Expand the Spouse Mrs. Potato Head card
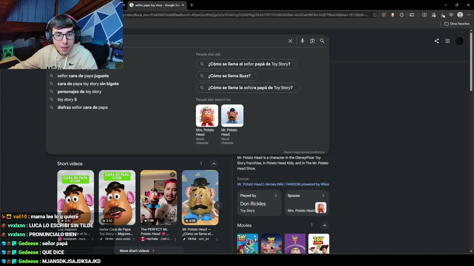 coord(307,203)
